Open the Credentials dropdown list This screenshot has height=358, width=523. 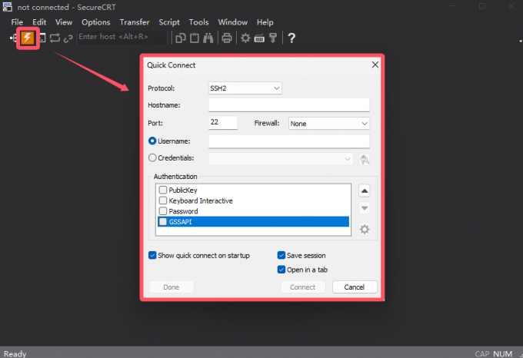(281, 159)
